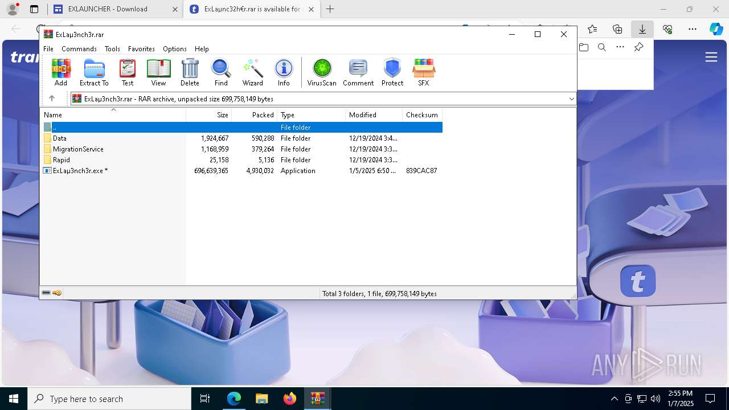This screenshot has height=410, width=729.
Task: Click the Copilot icon in Edge
Action: point(716,29)
